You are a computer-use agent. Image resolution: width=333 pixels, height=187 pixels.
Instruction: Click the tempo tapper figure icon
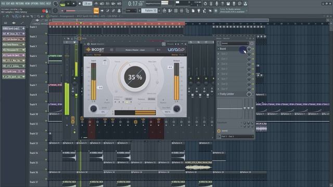[204, 10]
